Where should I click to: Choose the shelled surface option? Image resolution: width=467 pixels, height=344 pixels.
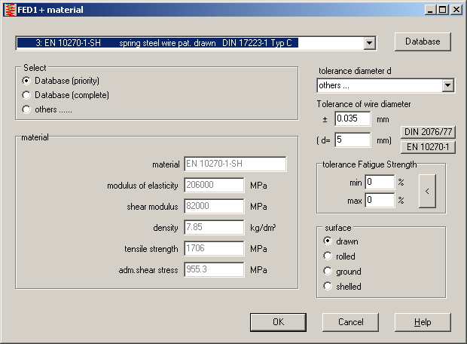pos(328,287)
